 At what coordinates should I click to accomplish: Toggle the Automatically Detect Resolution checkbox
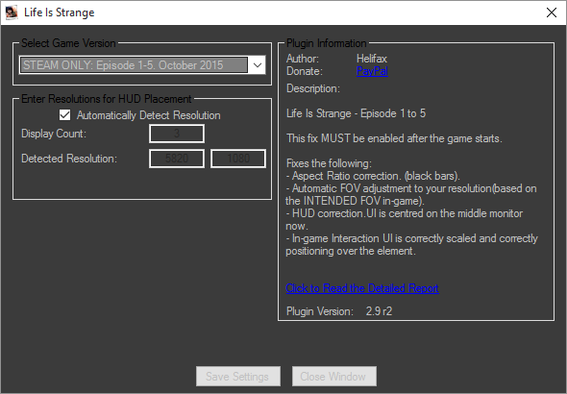[64, 115]
